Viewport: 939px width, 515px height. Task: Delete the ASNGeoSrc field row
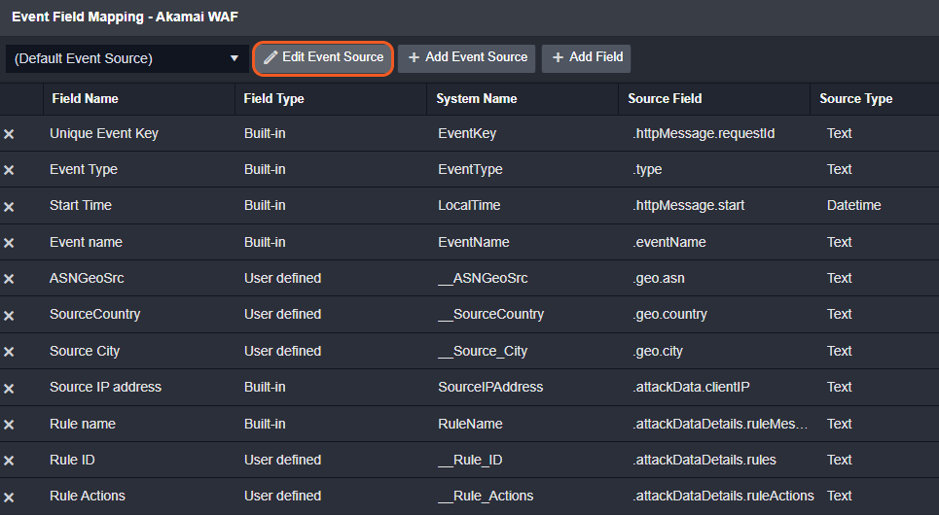pos(9,279)
